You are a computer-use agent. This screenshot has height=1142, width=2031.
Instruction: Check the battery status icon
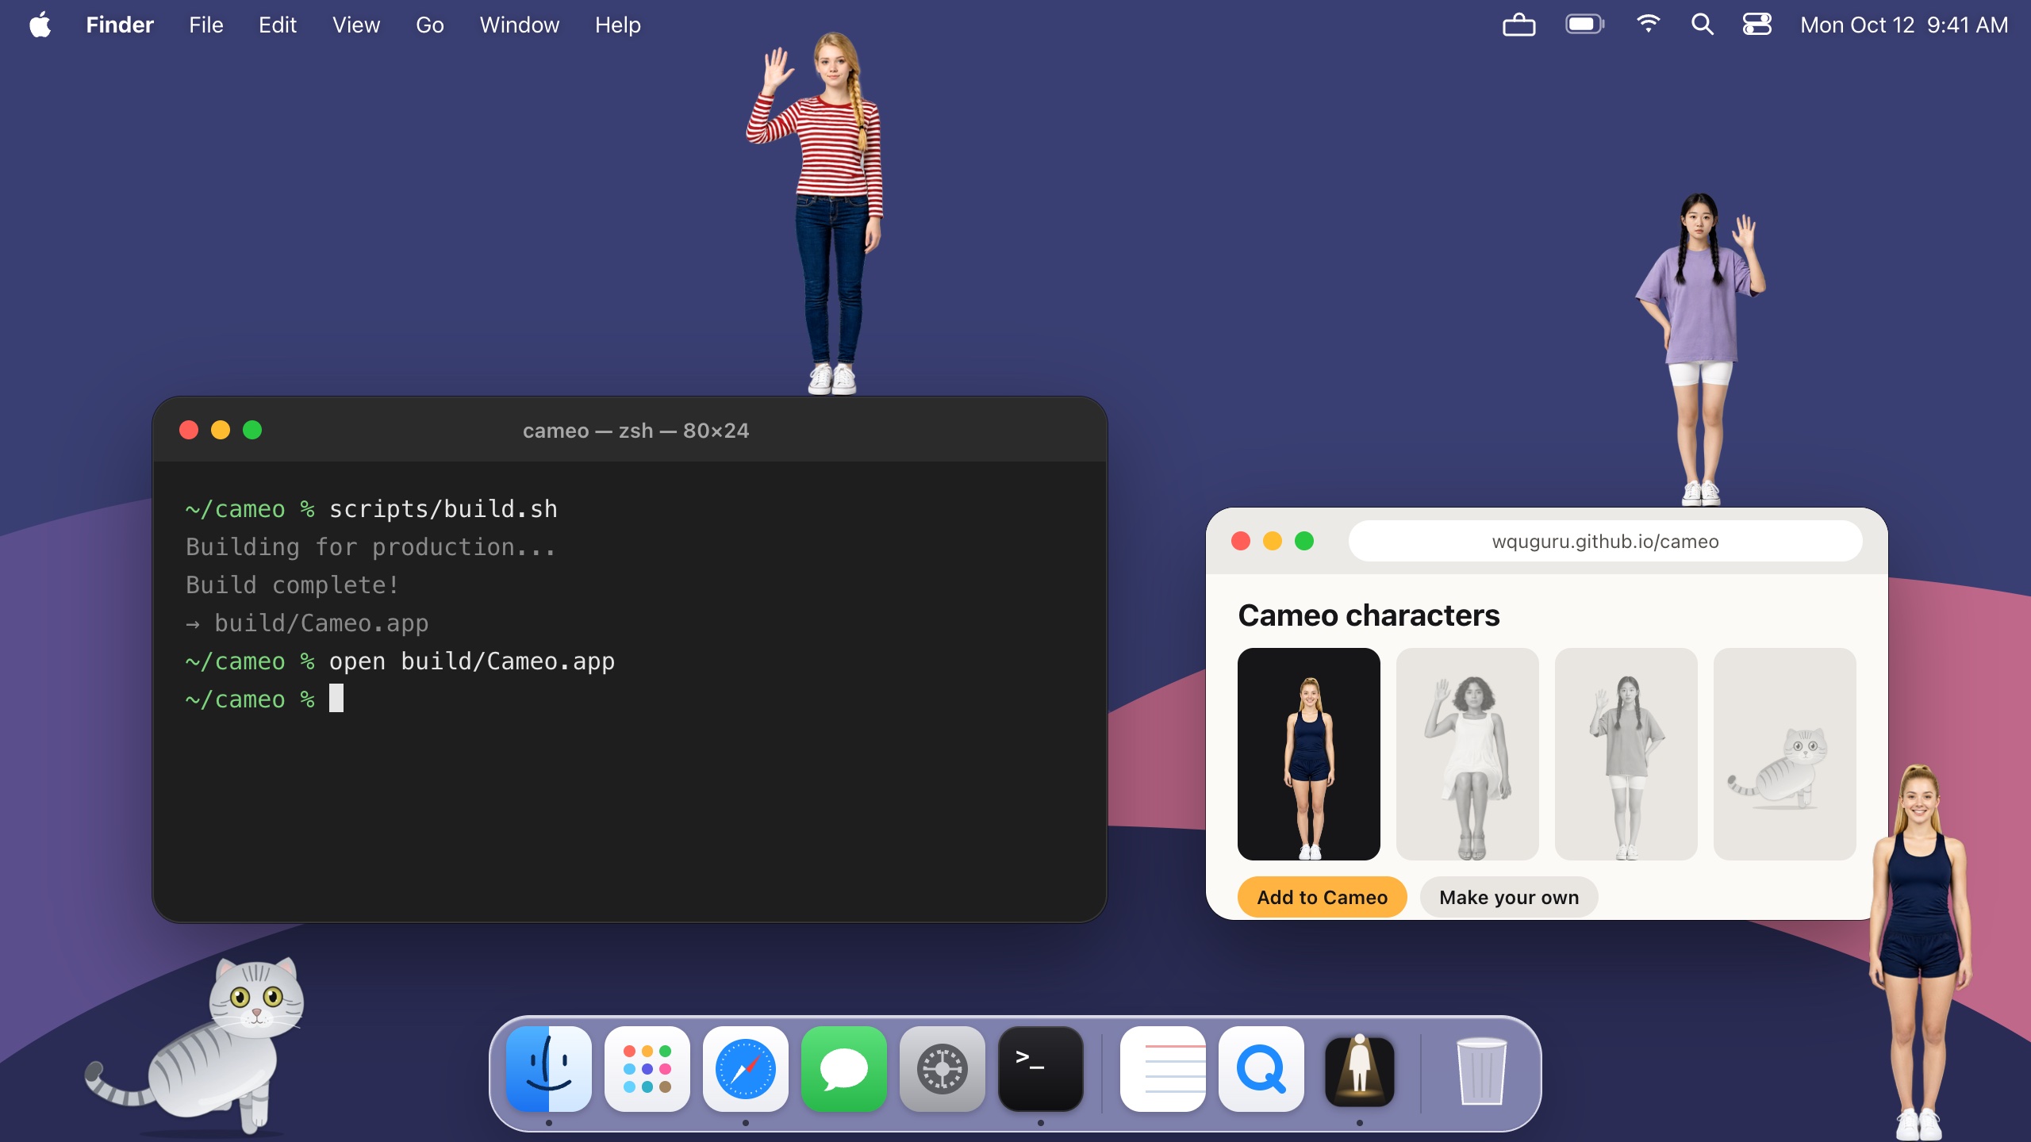click(x=1584, y=25)
